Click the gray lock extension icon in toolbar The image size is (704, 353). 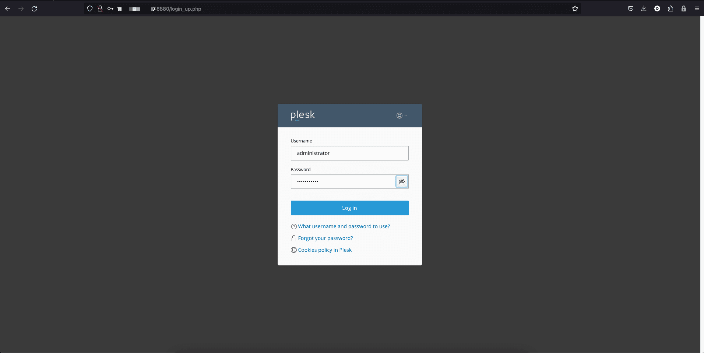click(x=684, y=9)
